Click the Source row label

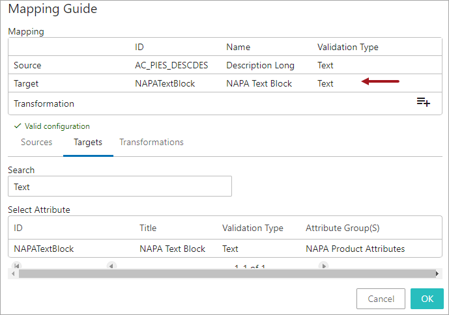coord(27,65)
